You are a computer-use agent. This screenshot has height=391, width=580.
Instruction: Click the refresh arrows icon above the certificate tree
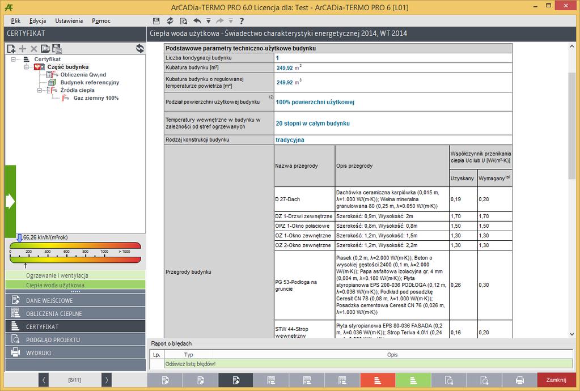click(x=140, y=48)
